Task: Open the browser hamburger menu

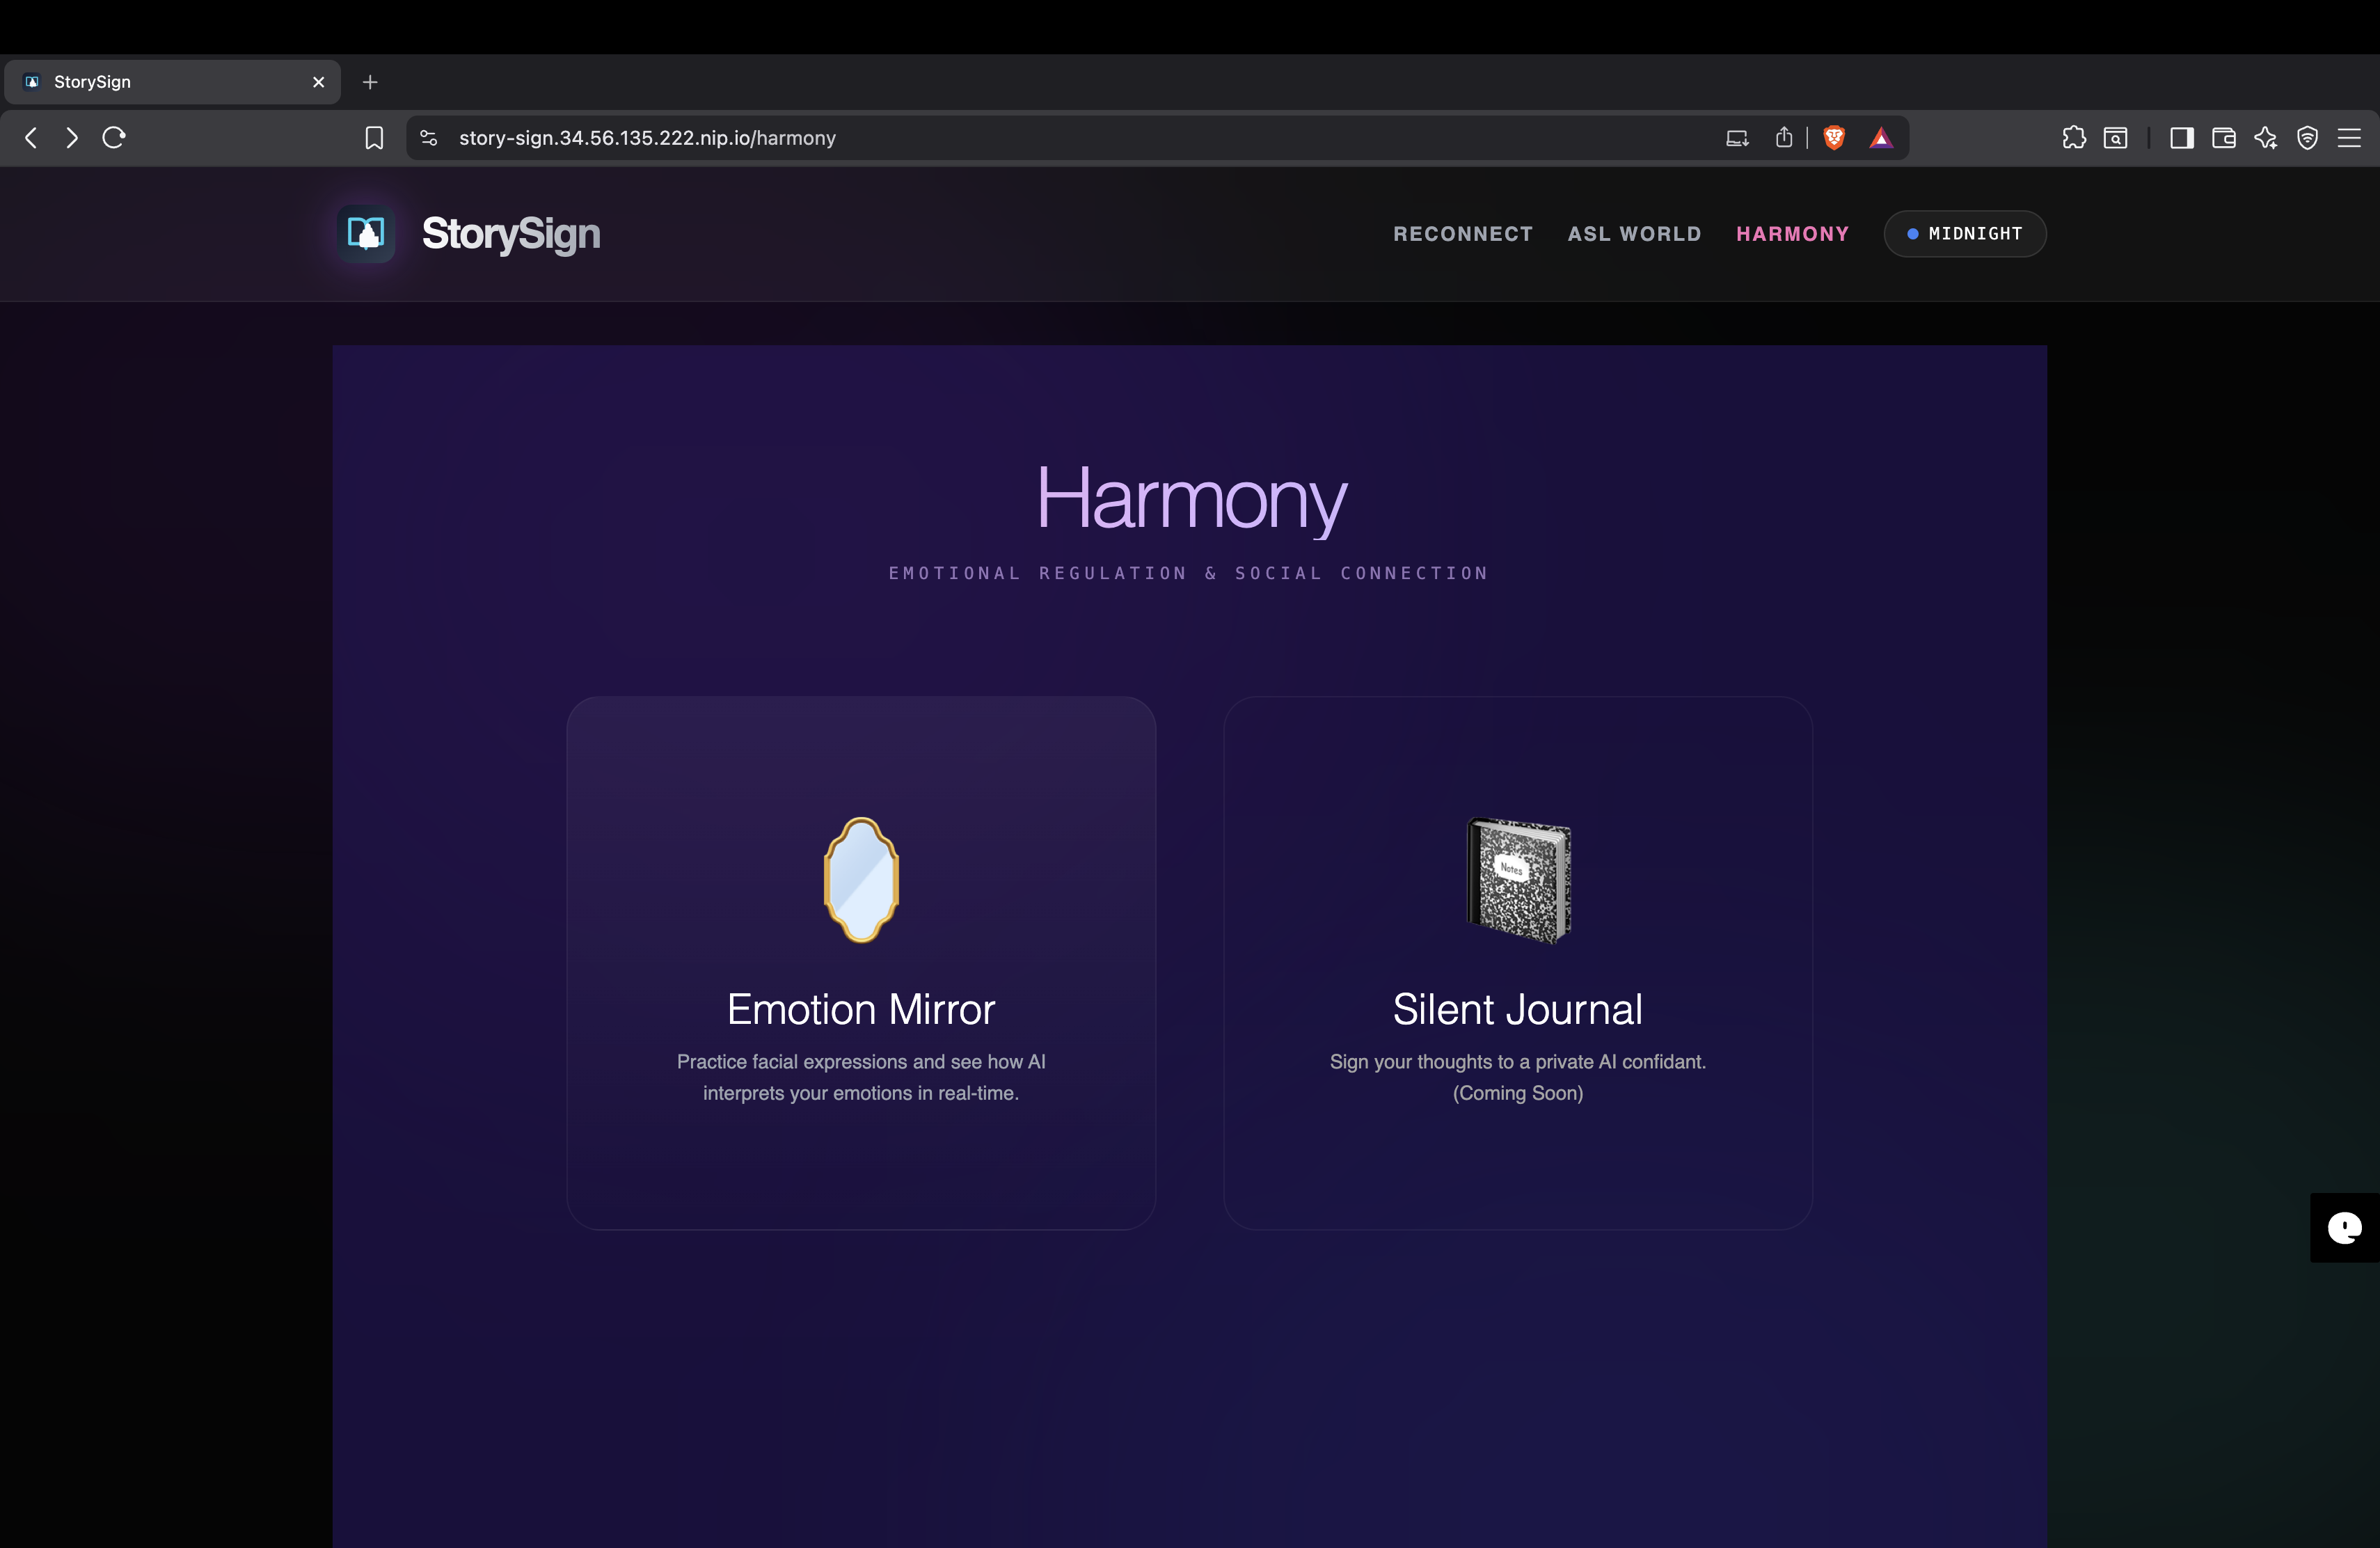Action: [2349, 138]
